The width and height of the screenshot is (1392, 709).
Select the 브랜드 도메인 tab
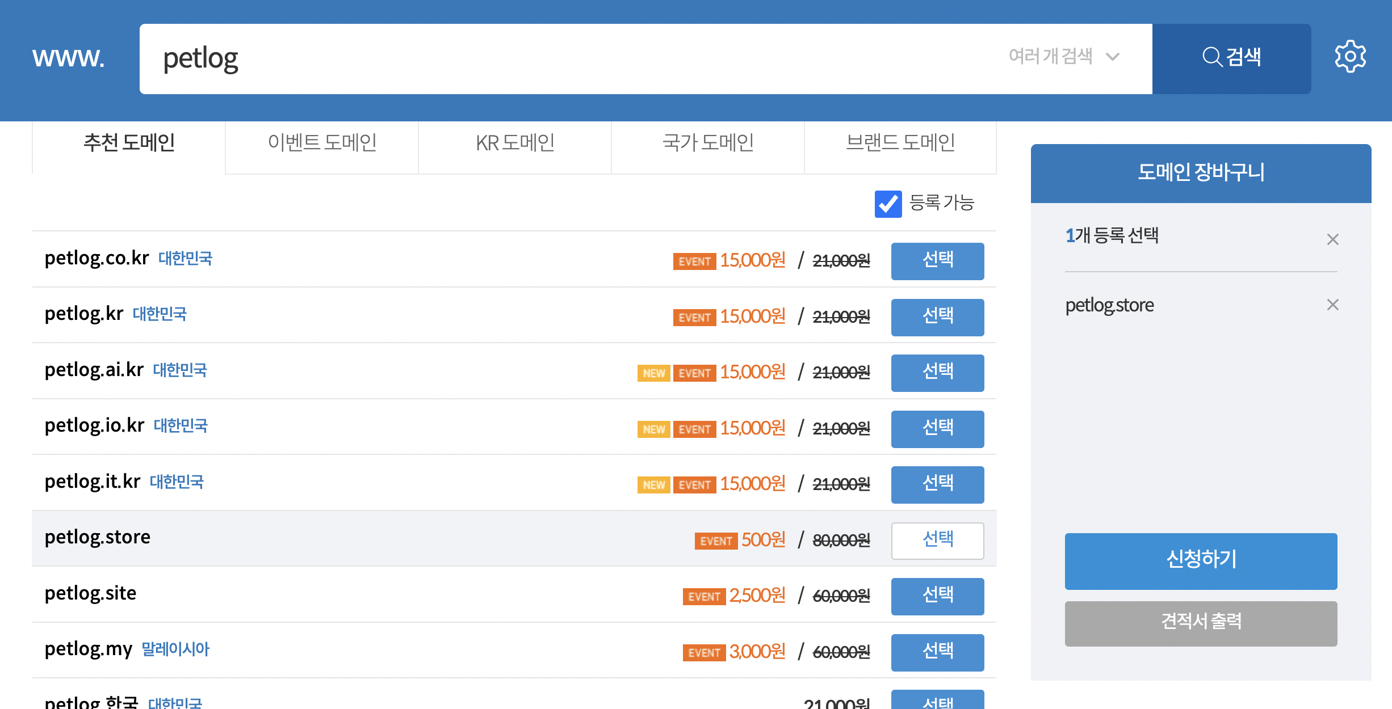[900, 143]
